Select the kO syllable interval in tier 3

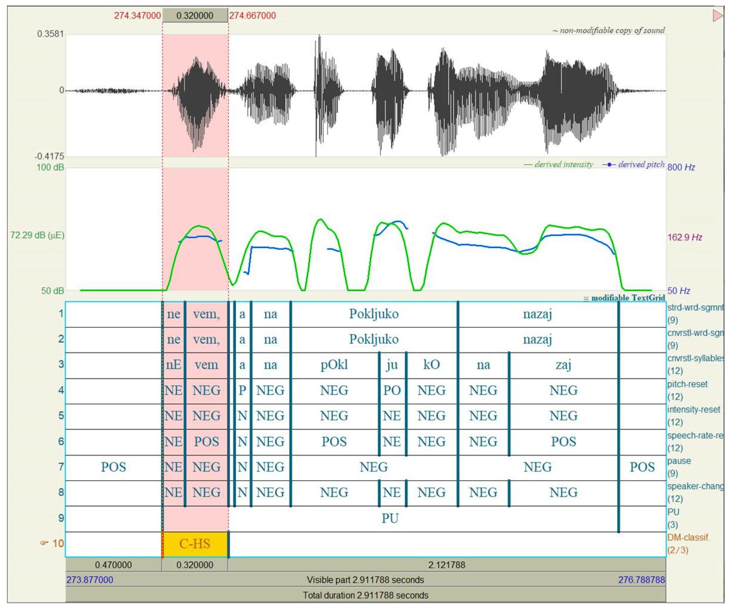click(432, 365)
